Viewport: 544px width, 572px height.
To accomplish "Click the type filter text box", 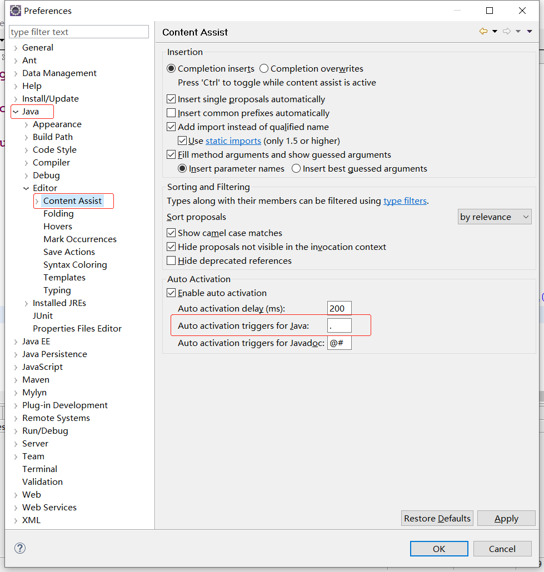I will coord(79,32).
